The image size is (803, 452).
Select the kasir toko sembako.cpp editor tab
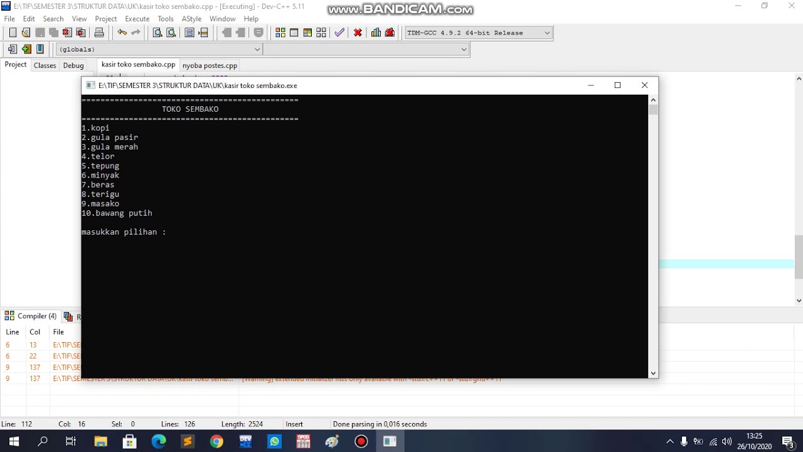[x=138, y=65]
